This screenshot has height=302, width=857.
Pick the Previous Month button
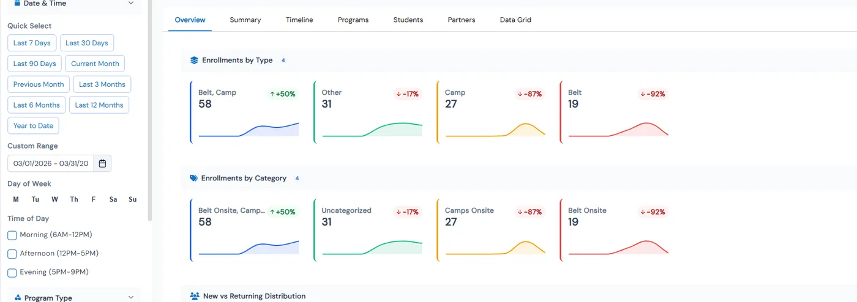tap(39, 84)
